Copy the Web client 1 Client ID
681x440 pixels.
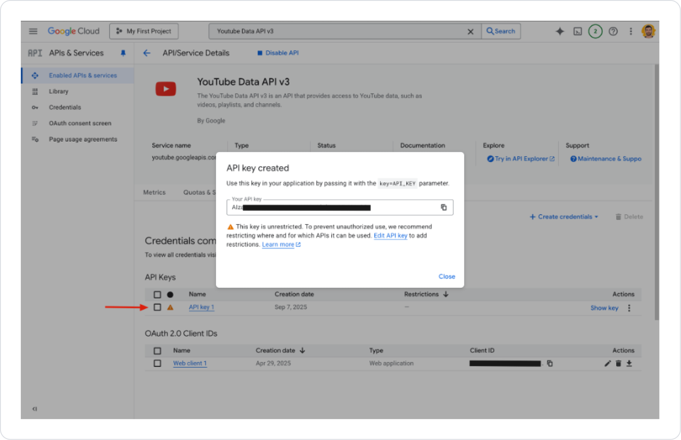(x=550, y=363)
